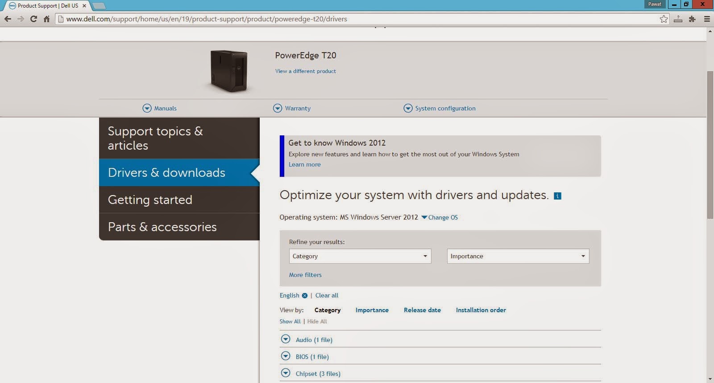Expand the Audio (1 file) section

click(x=286, y=339)
